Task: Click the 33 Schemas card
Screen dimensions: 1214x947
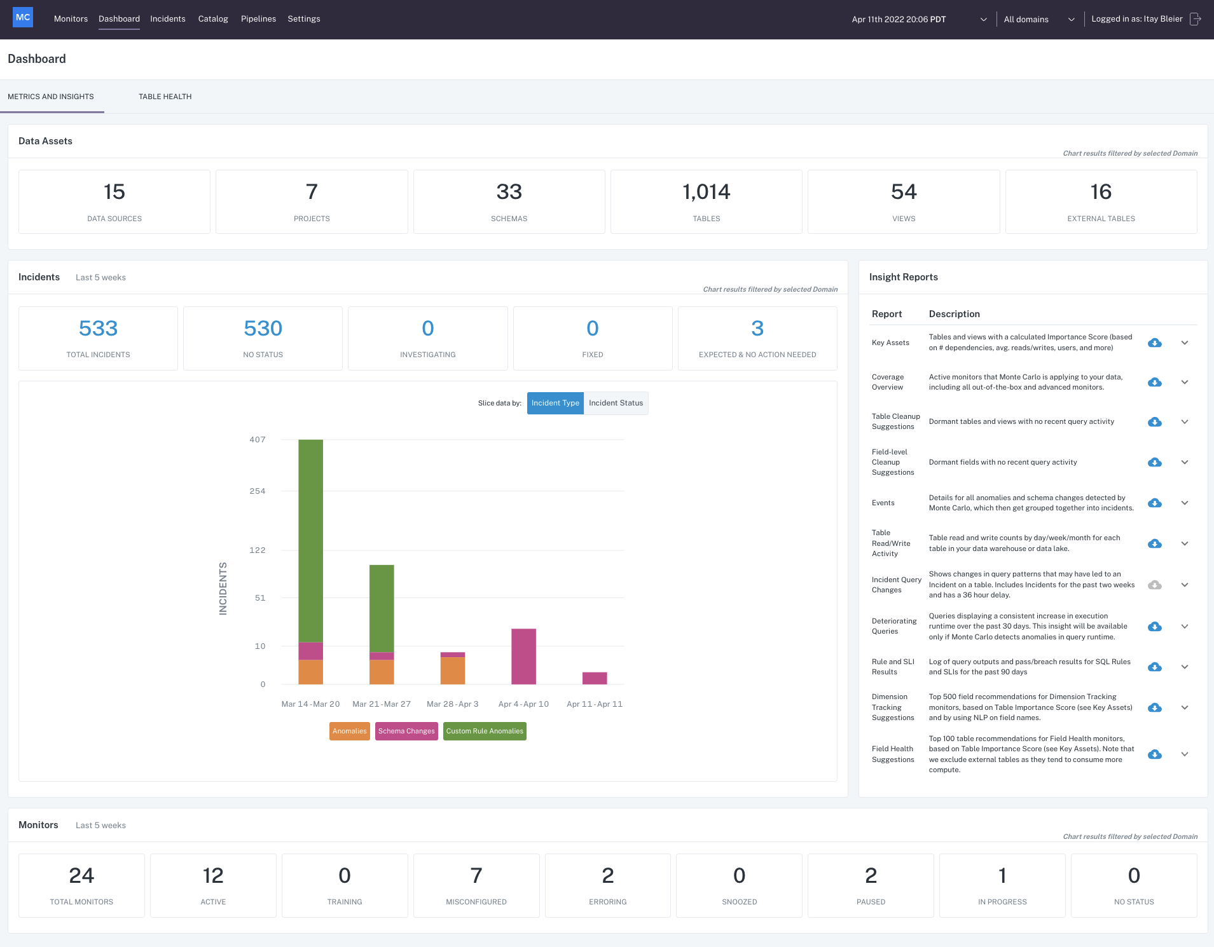Action: tap(509, 201)
